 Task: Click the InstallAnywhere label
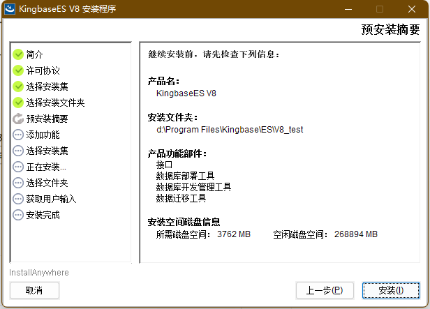coord(39,273)
